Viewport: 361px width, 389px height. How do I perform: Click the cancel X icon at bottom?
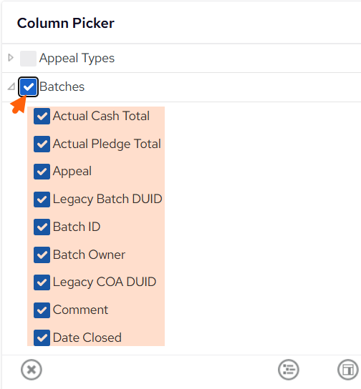[x=32, y=370]
